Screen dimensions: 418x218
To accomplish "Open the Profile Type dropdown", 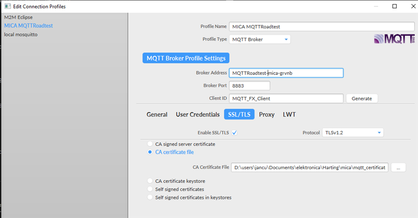I will (260, 39).
